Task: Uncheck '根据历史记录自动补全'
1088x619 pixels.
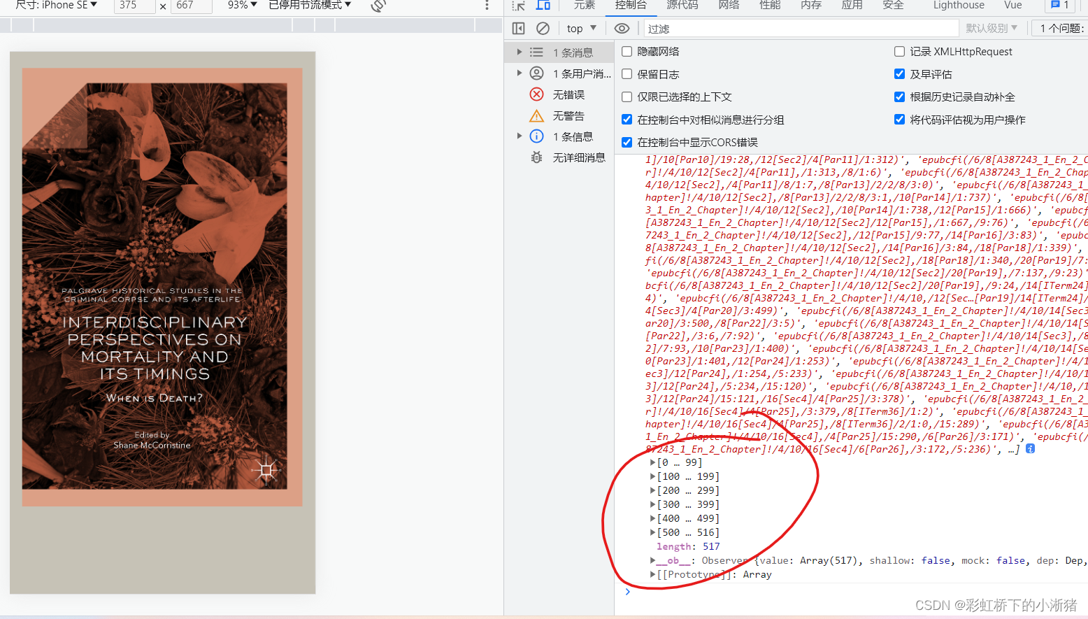Action: tap(900, 97)
